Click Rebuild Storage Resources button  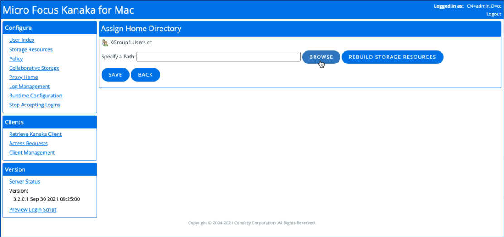pyautogui.click(x=393, y=57)
